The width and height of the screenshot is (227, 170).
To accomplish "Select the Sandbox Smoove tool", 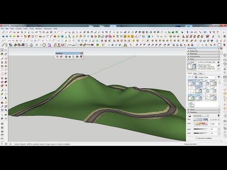I will (x=66, y=57).
